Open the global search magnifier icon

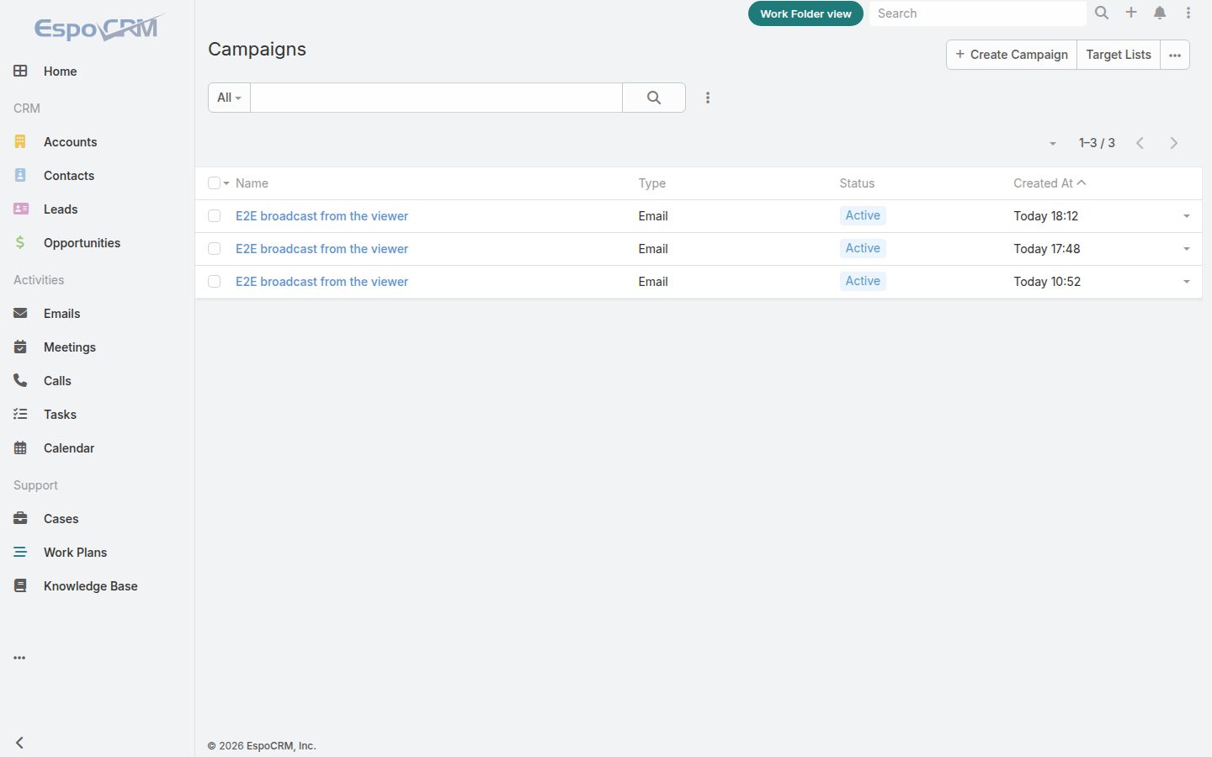[1102, 13]
